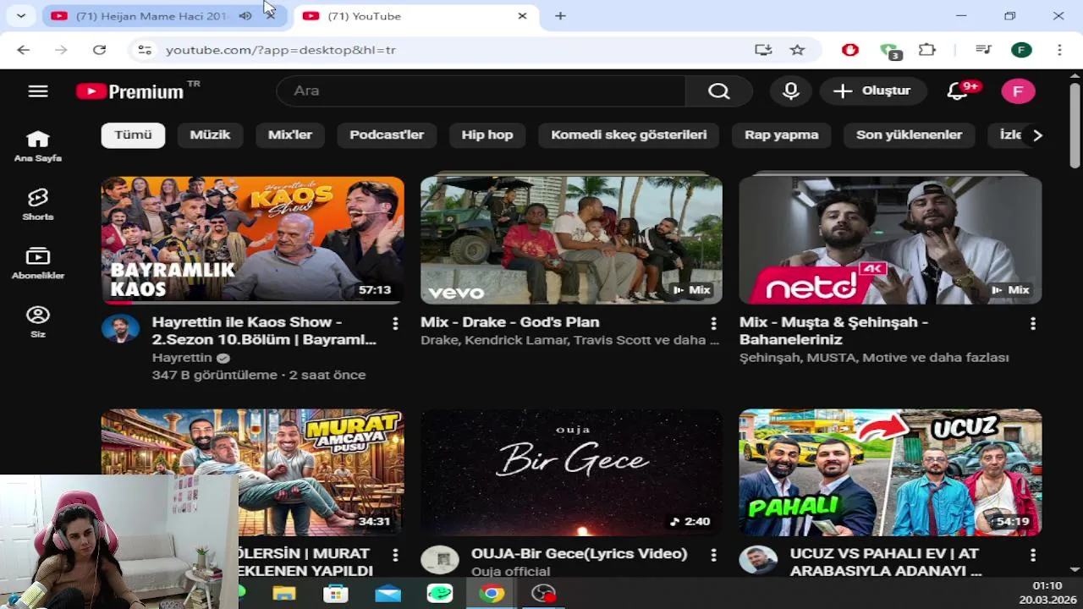This screenshot has height=609, width=1083.
Task: Bookmark this page with star icon
Action: 797,50
